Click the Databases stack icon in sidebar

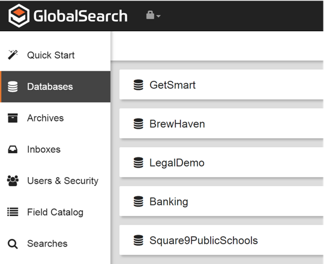(x=13, y=87)
